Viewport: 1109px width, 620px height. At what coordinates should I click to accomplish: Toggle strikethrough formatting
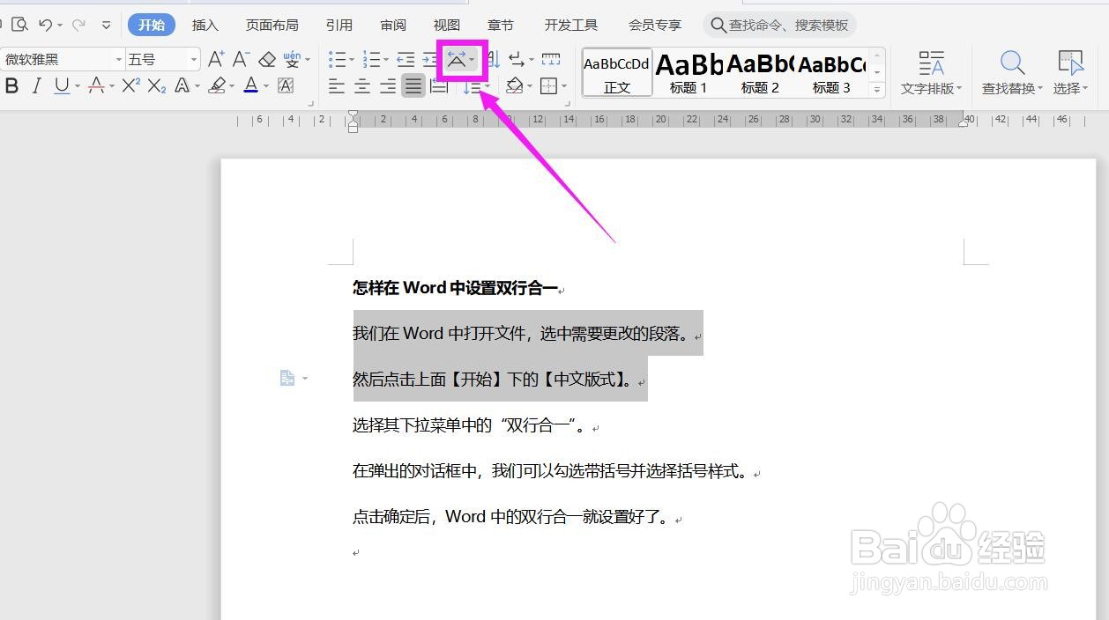click(96, 85)
